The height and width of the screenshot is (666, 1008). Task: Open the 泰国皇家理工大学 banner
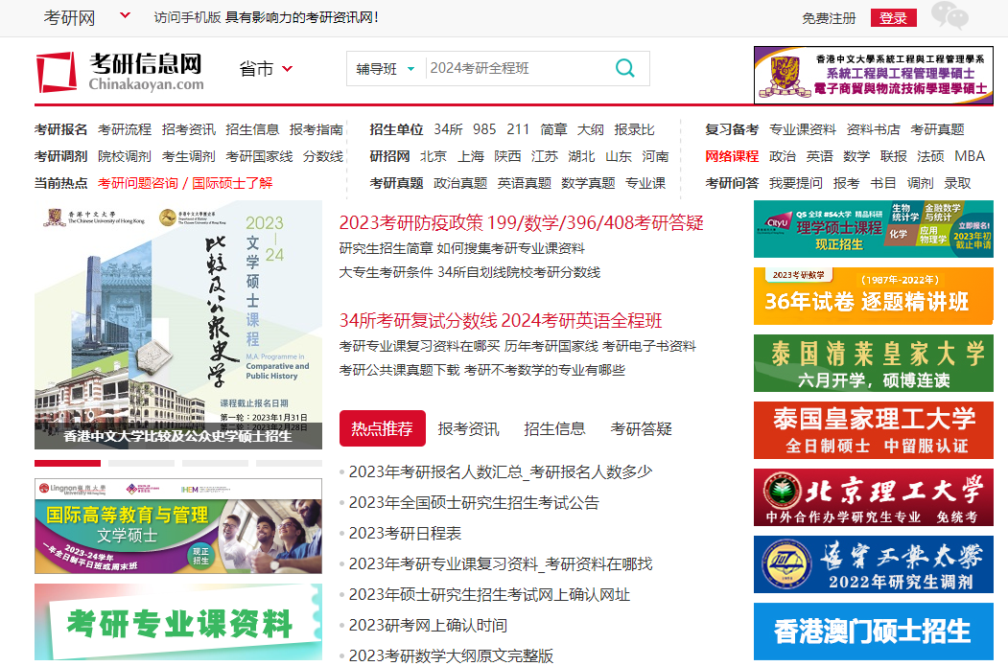(x=874, y=430)
